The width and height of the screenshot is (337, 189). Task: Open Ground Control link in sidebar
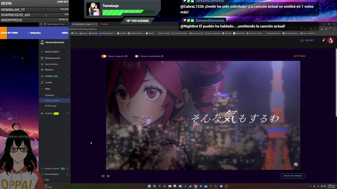[x=52, y=169]
